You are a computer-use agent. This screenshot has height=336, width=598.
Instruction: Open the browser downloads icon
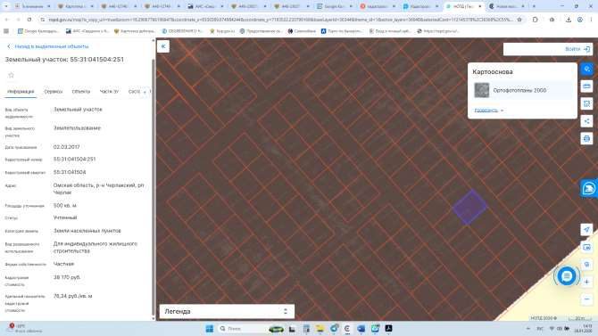coord(569,20)
